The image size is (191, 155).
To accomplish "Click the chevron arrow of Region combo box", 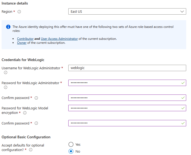I will click(182, 11).
